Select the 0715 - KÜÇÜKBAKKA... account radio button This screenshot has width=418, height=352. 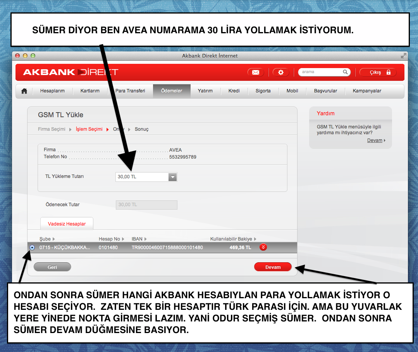click(x=32, y=248)
